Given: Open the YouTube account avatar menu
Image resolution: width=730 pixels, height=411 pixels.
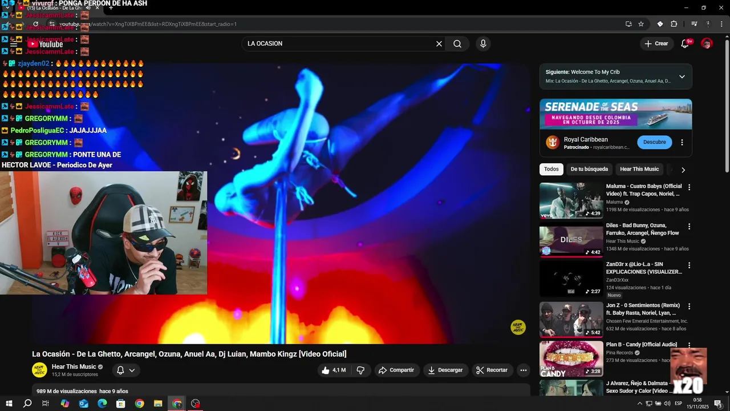Looking at the screenshot, I should pyautogui.click(x=707, y=44).
